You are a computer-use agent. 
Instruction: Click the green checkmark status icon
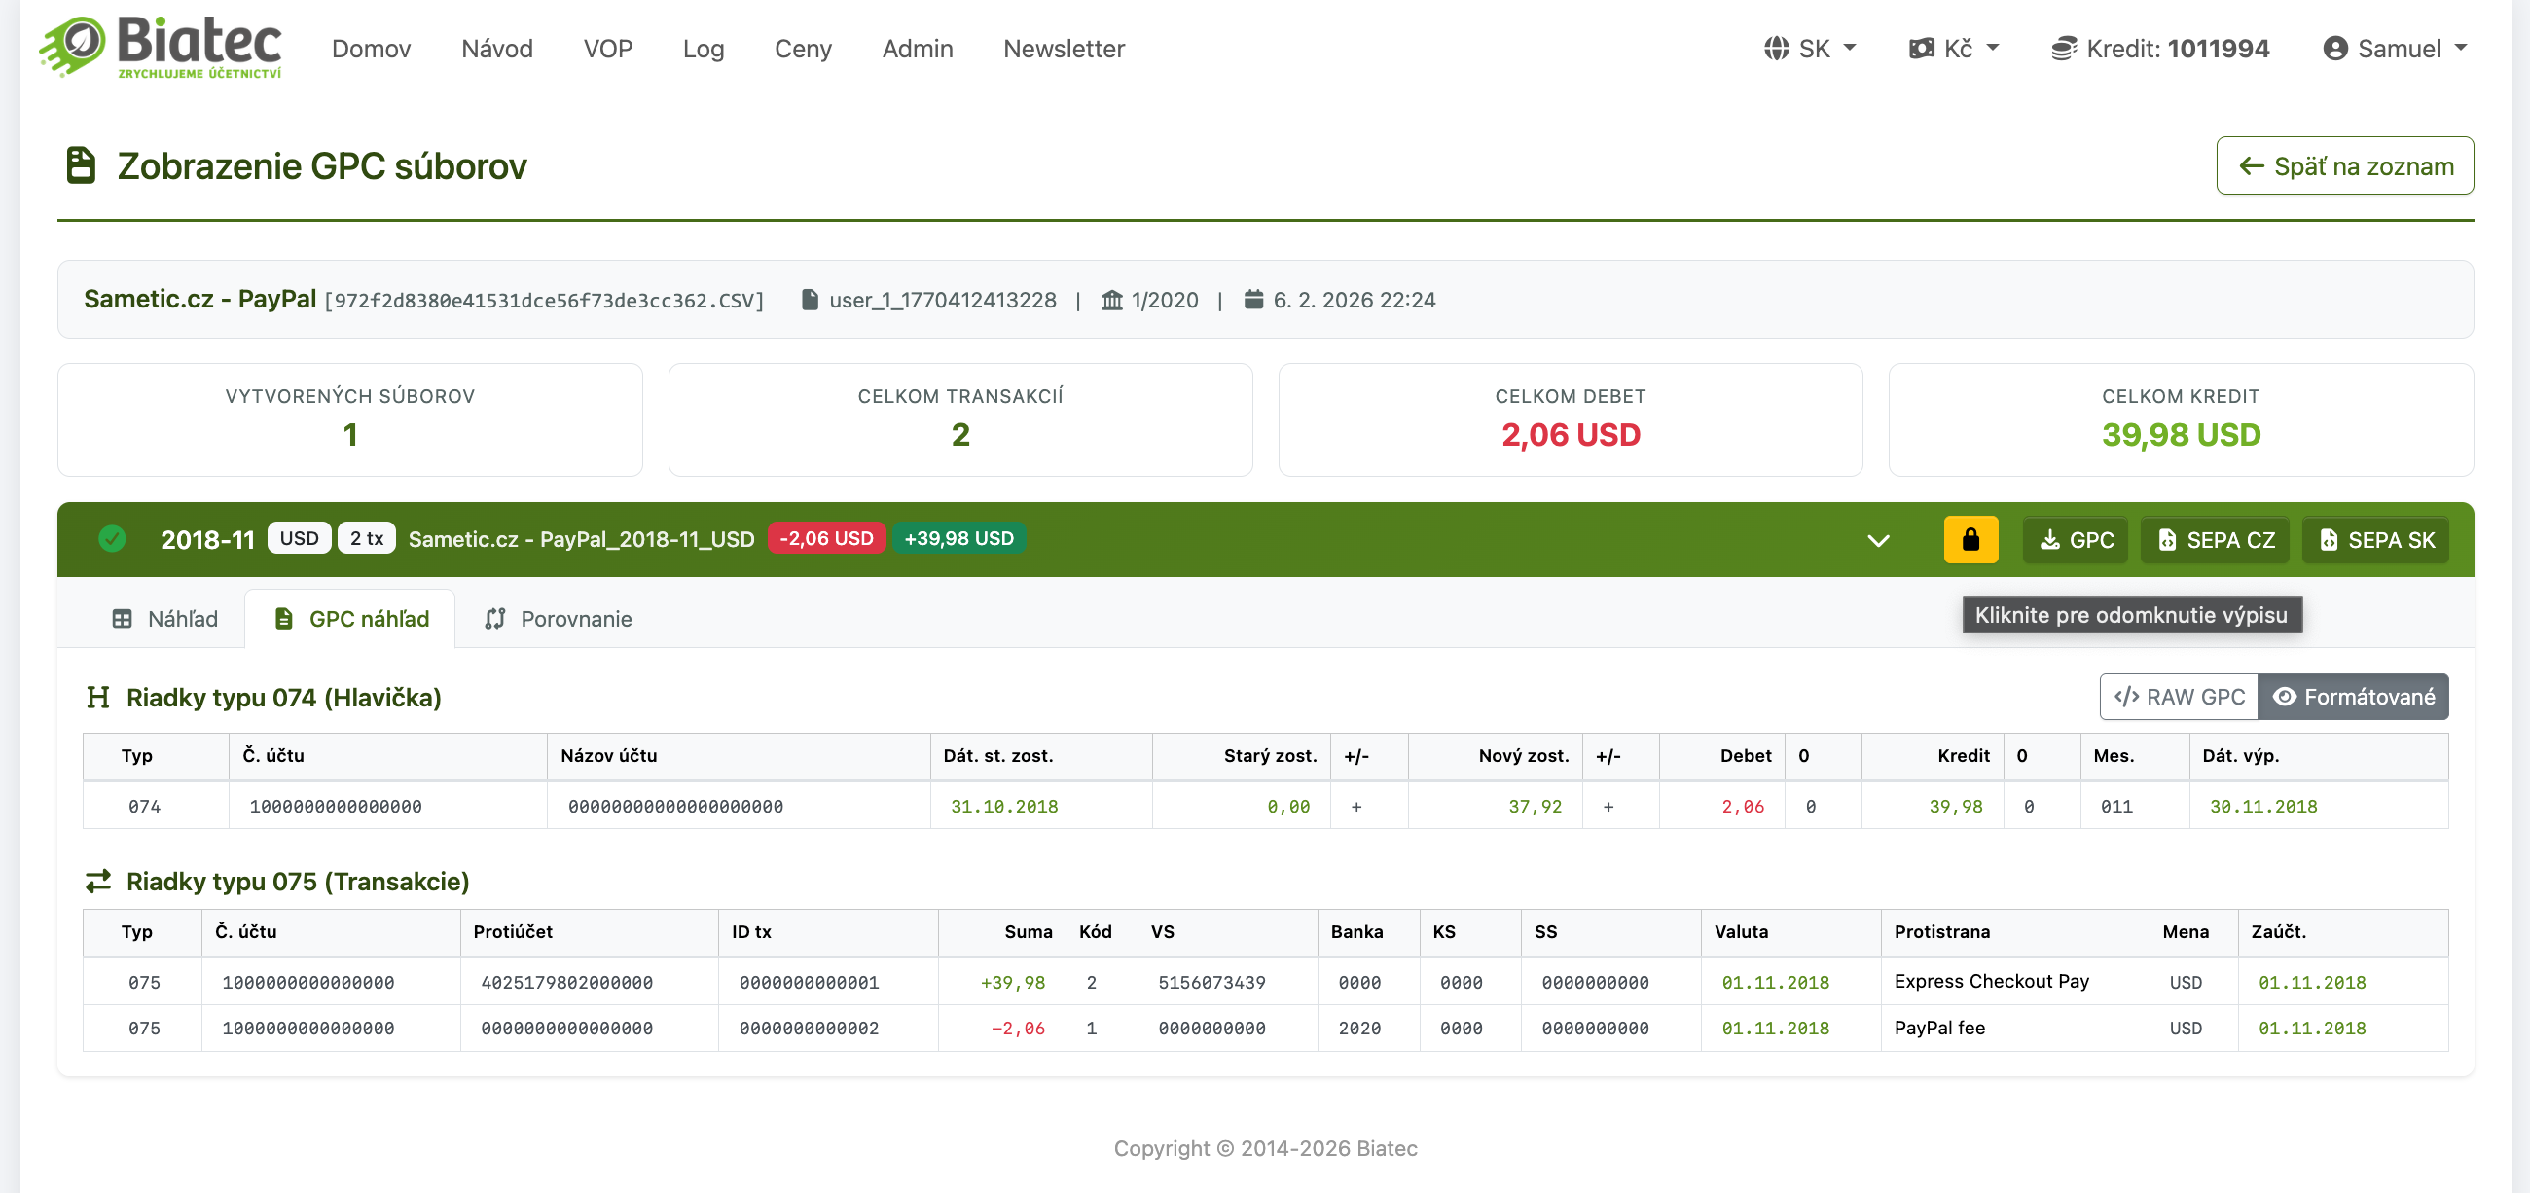click(x=112, y=539)
